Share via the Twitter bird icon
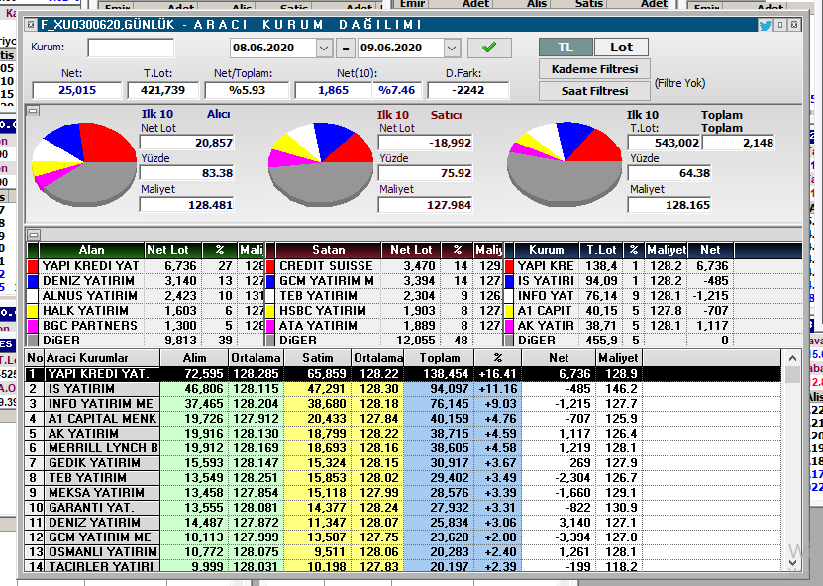This screenshot has height=586, width=823. tap(765, 25)
